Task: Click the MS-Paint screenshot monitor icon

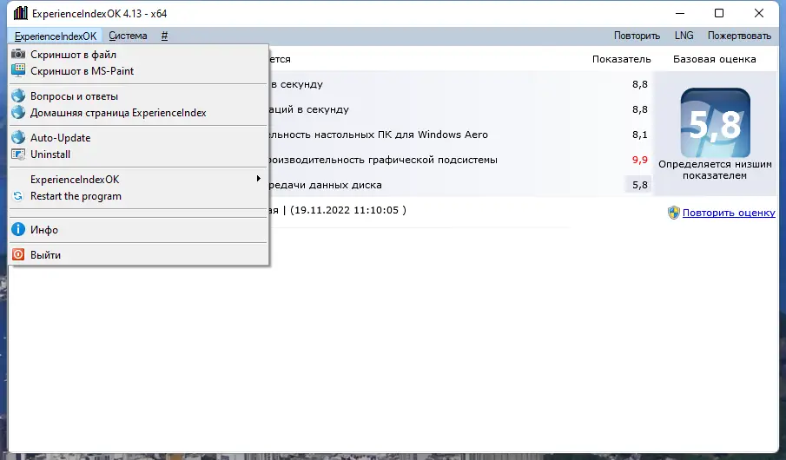Action: click(18, 70)
